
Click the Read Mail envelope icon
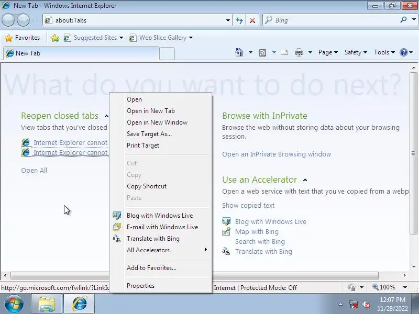(284, 52)
